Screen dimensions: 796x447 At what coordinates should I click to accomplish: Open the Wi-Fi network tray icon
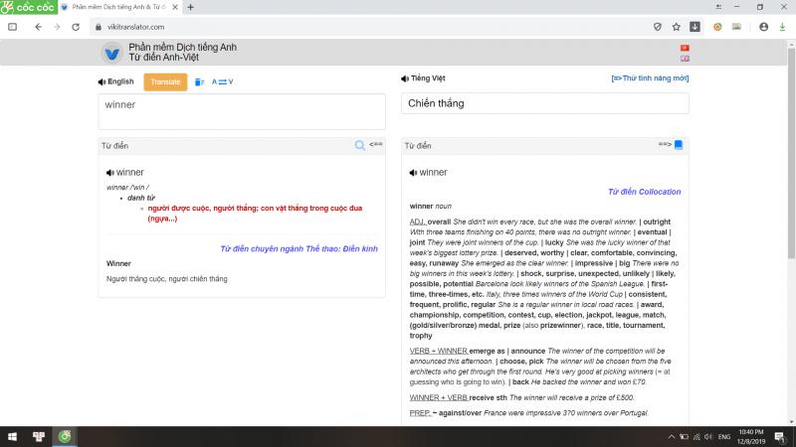696,436
